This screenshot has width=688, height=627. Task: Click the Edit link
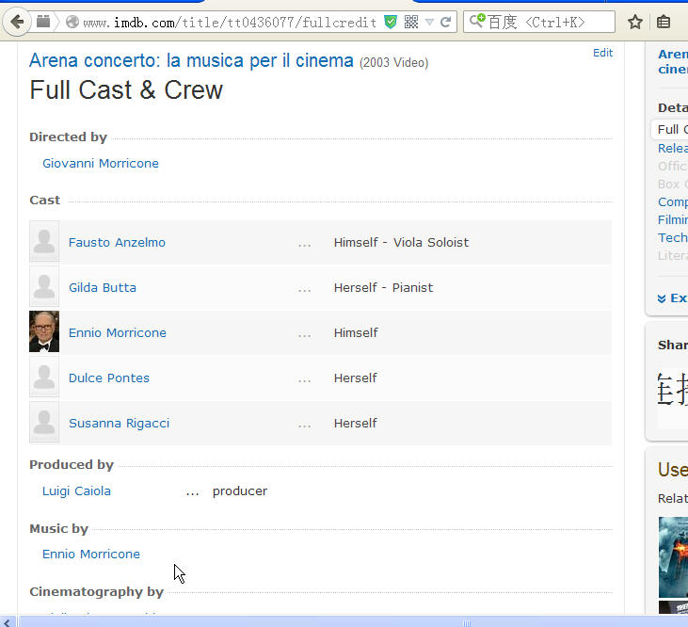pyautogui.click(x=603, y=53)
